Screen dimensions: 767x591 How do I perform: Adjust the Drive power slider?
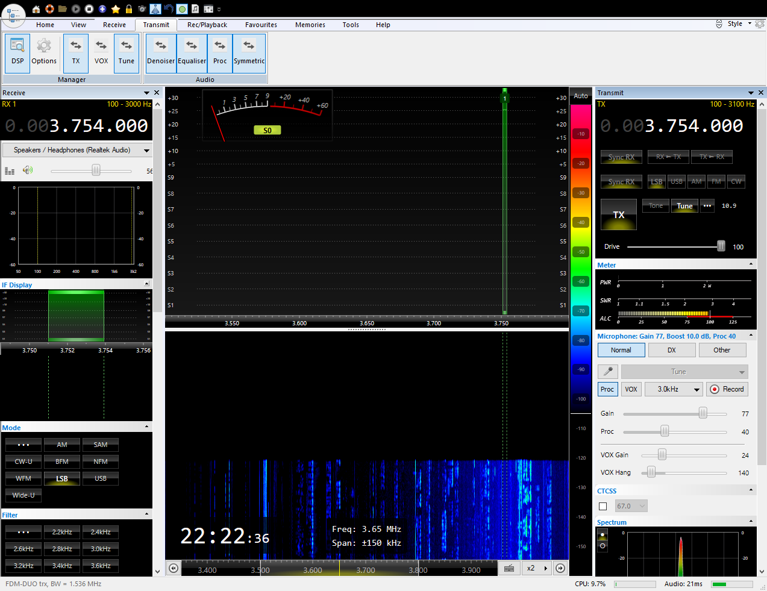point(721,246)
